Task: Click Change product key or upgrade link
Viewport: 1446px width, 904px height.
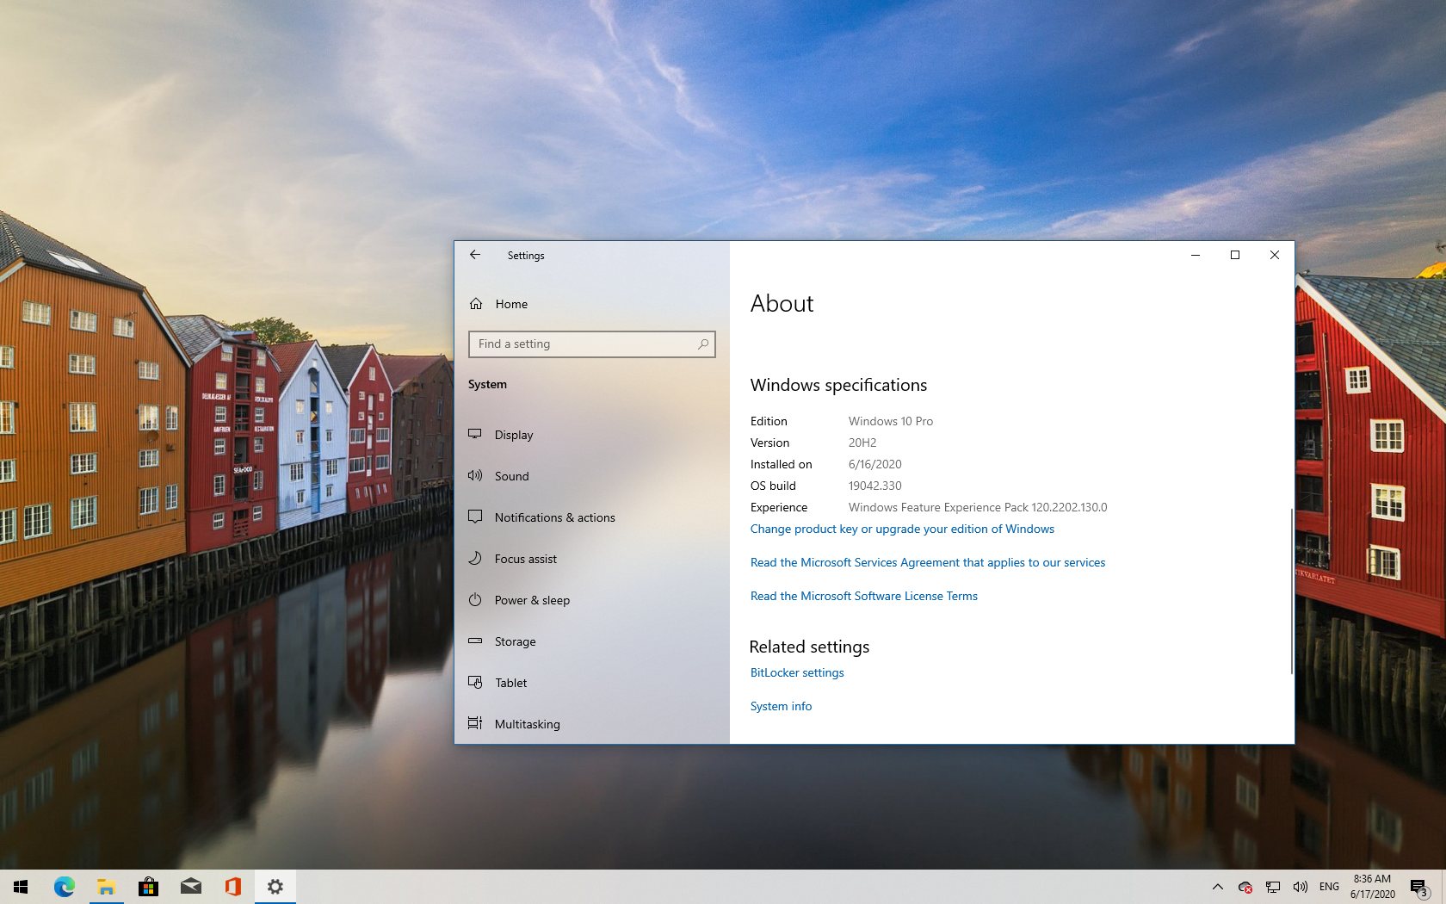Action: [902, 529]
